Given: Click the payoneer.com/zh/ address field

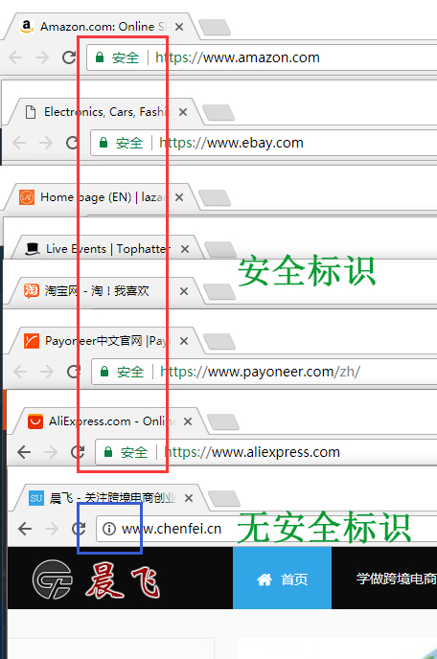Looking at the screenshot, I should [264, 372].
